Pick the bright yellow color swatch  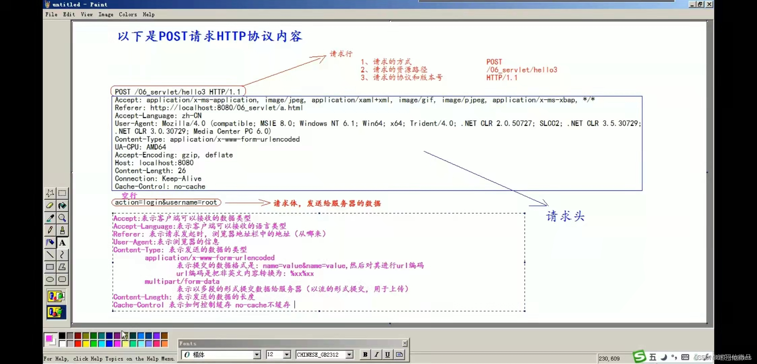point(86,343)
